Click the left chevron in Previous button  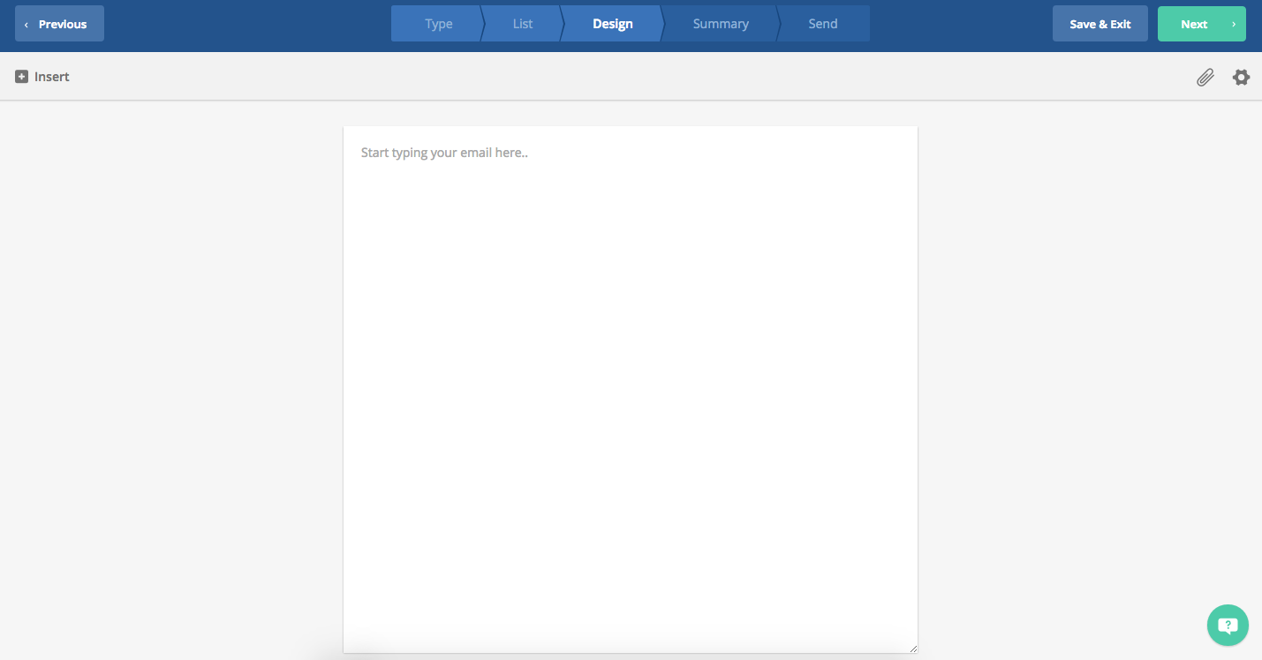tap(26, 25)
